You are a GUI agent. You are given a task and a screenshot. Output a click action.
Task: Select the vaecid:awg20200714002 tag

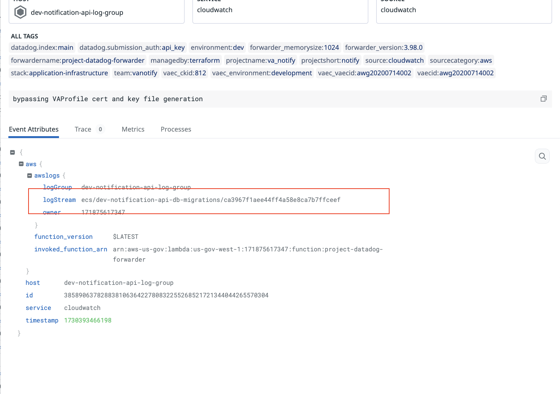455,73
